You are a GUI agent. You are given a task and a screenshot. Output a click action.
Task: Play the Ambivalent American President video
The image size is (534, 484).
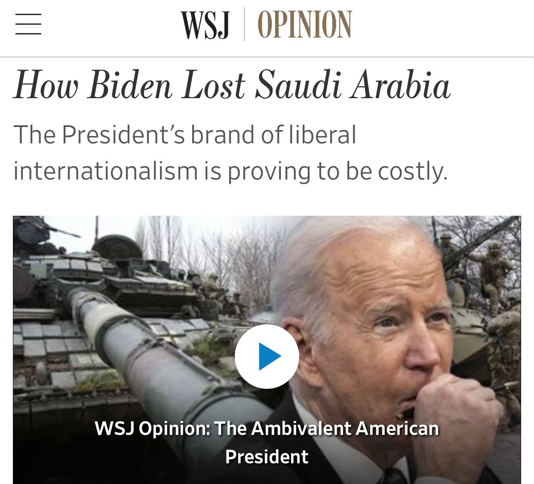coord(267,356)
